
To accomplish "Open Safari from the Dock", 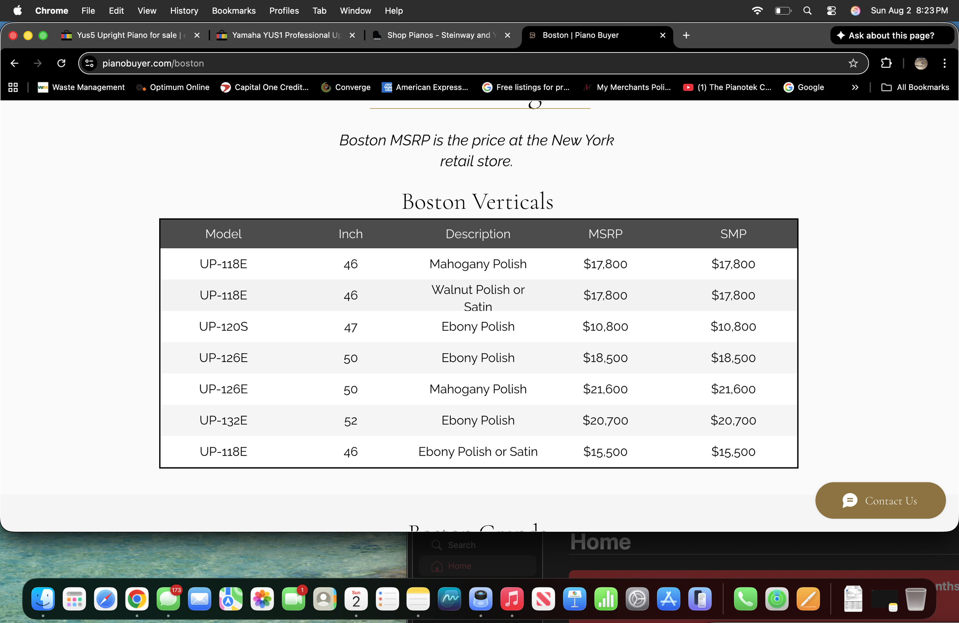I will coord(105,599).
